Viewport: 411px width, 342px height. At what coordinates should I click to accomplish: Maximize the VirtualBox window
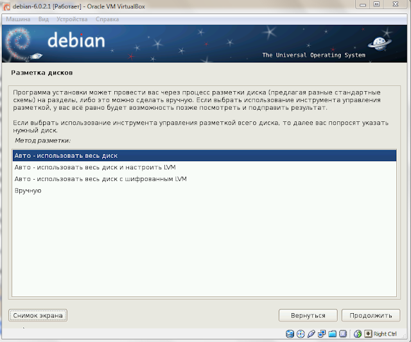tap(377, 4)
